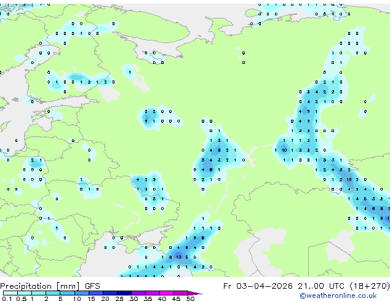Image resolution: width=390 pixels, height=301 pixels.
Task: Click the "20" legend scale label
Action: tap(105, 299)
